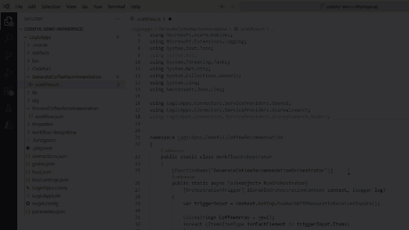Click line number 21 in gutter
Image resolution: width=409 pixels, height=230 pixels.
coord(138,137)
